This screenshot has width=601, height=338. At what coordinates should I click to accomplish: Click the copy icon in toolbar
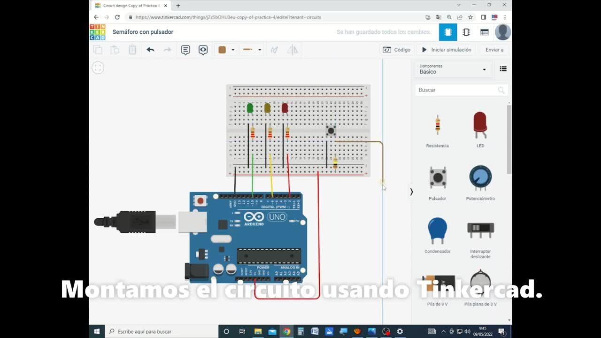(98, 50)
